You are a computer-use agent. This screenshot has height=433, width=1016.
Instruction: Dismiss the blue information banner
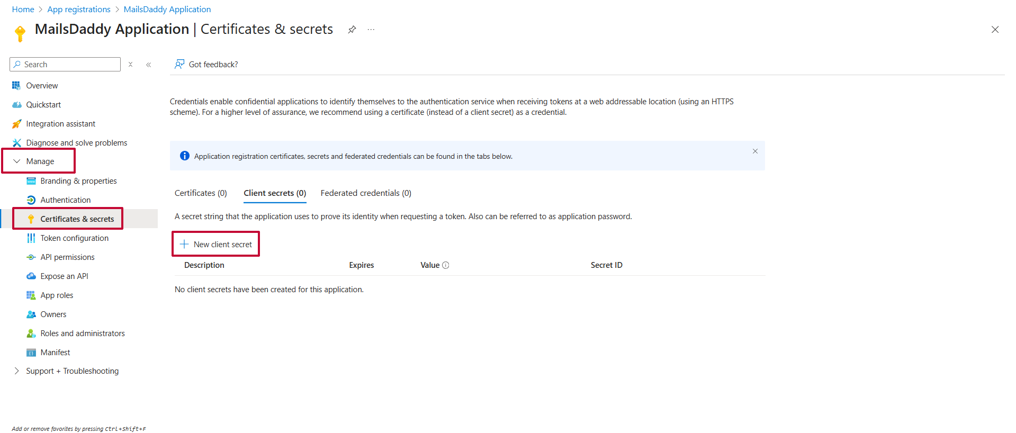click(x=755, y=151)
